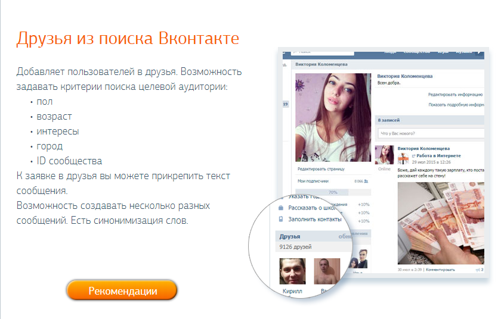501x319 pixels.
Task: Open friend Кирилл's avatar photo
Action: (x=292, y=271)
